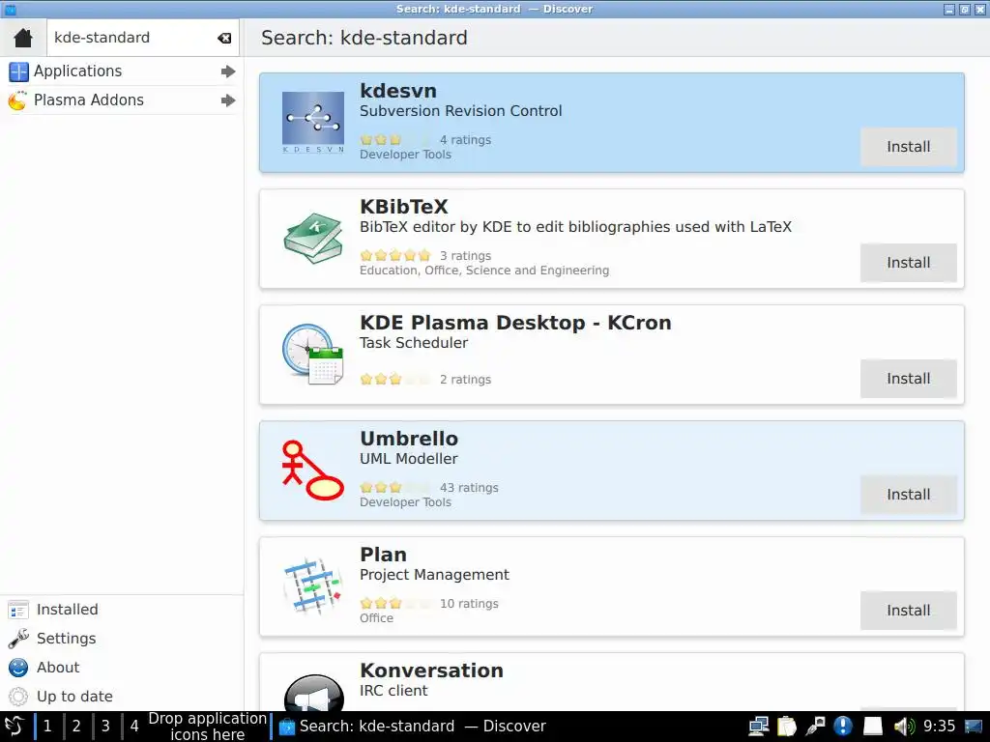990x742 pixels.
Task: Click the Project Management description
Action: [x=434, y=576]
